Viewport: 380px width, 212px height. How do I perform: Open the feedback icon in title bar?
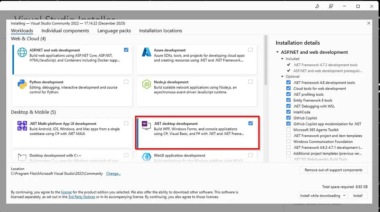click(331, 6)
